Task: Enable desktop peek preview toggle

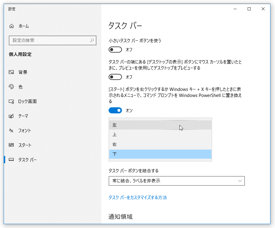Action: click(x=115, y=77)
